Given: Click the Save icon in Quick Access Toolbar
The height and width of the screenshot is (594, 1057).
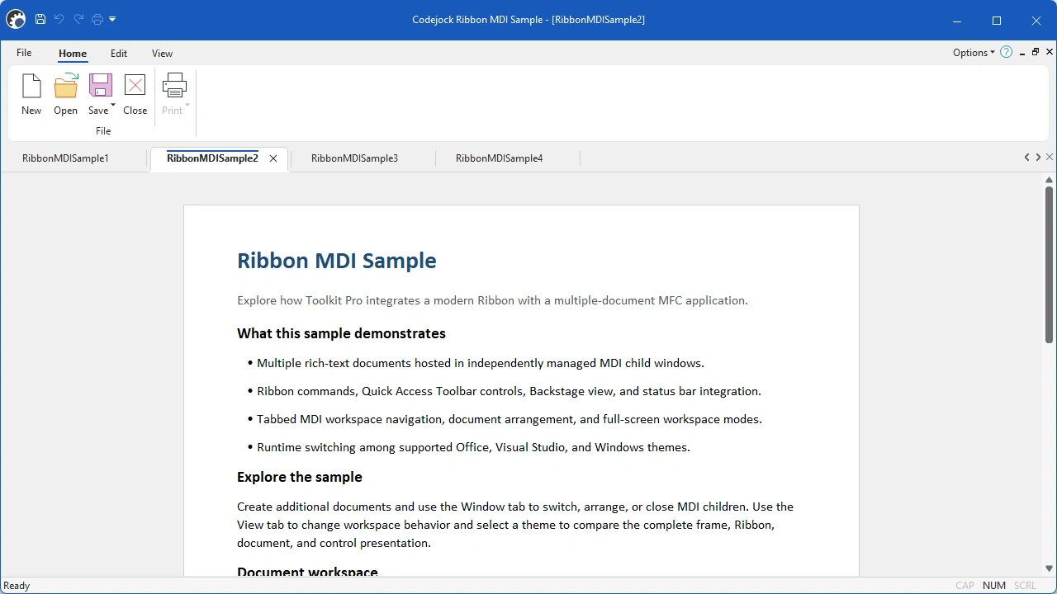Looking at the screenshot, I should (40, 19).
